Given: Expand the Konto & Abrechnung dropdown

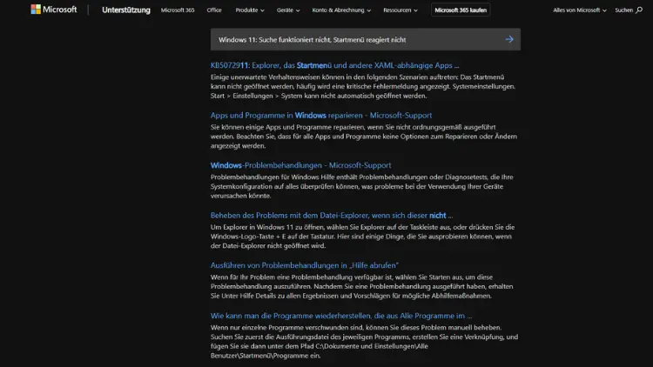Looking at the screenshot, I should (x=341, y=10).
